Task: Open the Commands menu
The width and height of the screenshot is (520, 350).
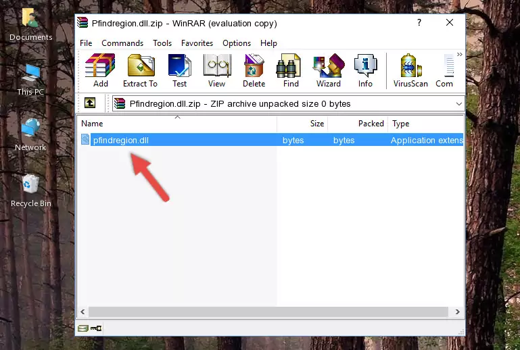Action: pyautogui.click(x=122, y=43)
